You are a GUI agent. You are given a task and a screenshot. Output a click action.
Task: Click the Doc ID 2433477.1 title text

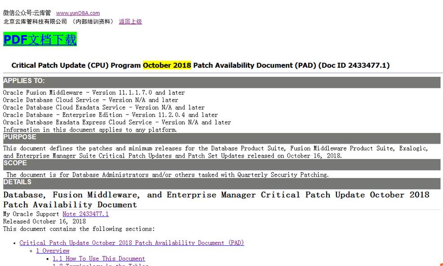(x=354, y=65)
